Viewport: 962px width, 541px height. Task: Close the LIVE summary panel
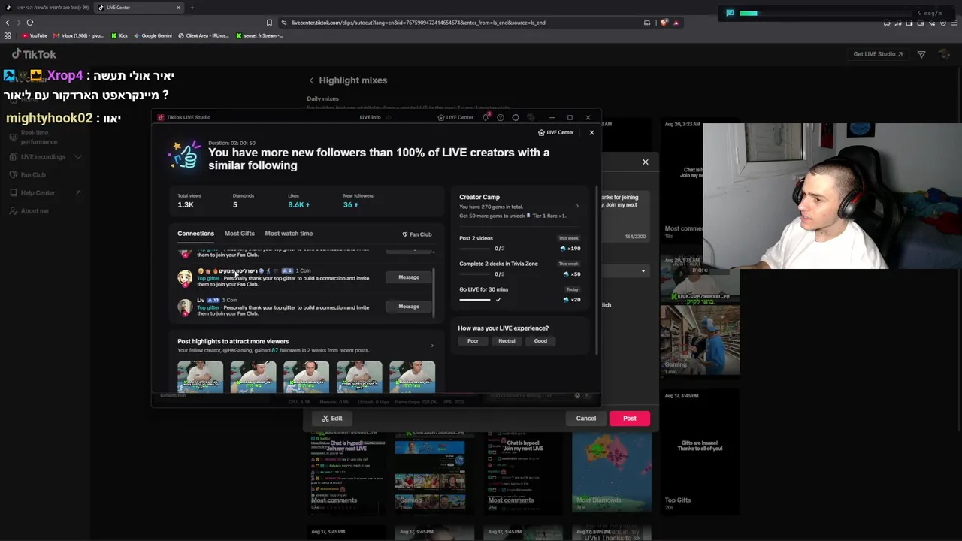[591, 132]
